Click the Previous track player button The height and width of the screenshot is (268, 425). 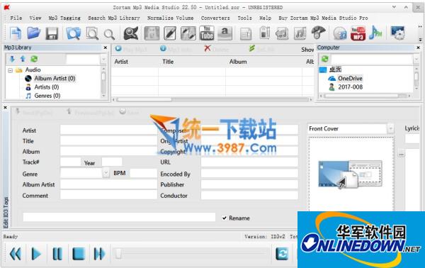(x=15, y=254)
